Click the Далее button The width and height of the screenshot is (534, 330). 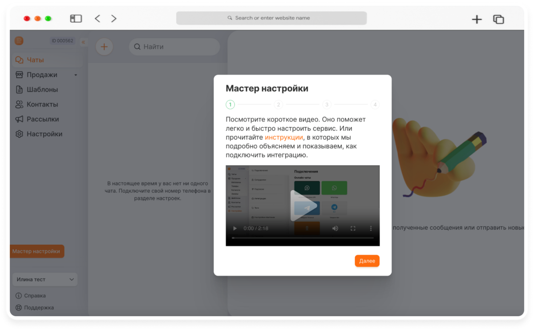click(367, 261)
